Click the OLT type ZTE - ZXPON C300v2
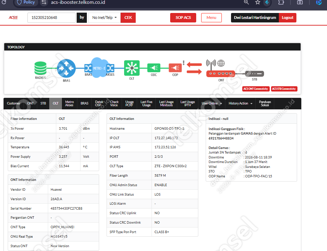This screenshot has width=327, height=251. click(171, 166)
